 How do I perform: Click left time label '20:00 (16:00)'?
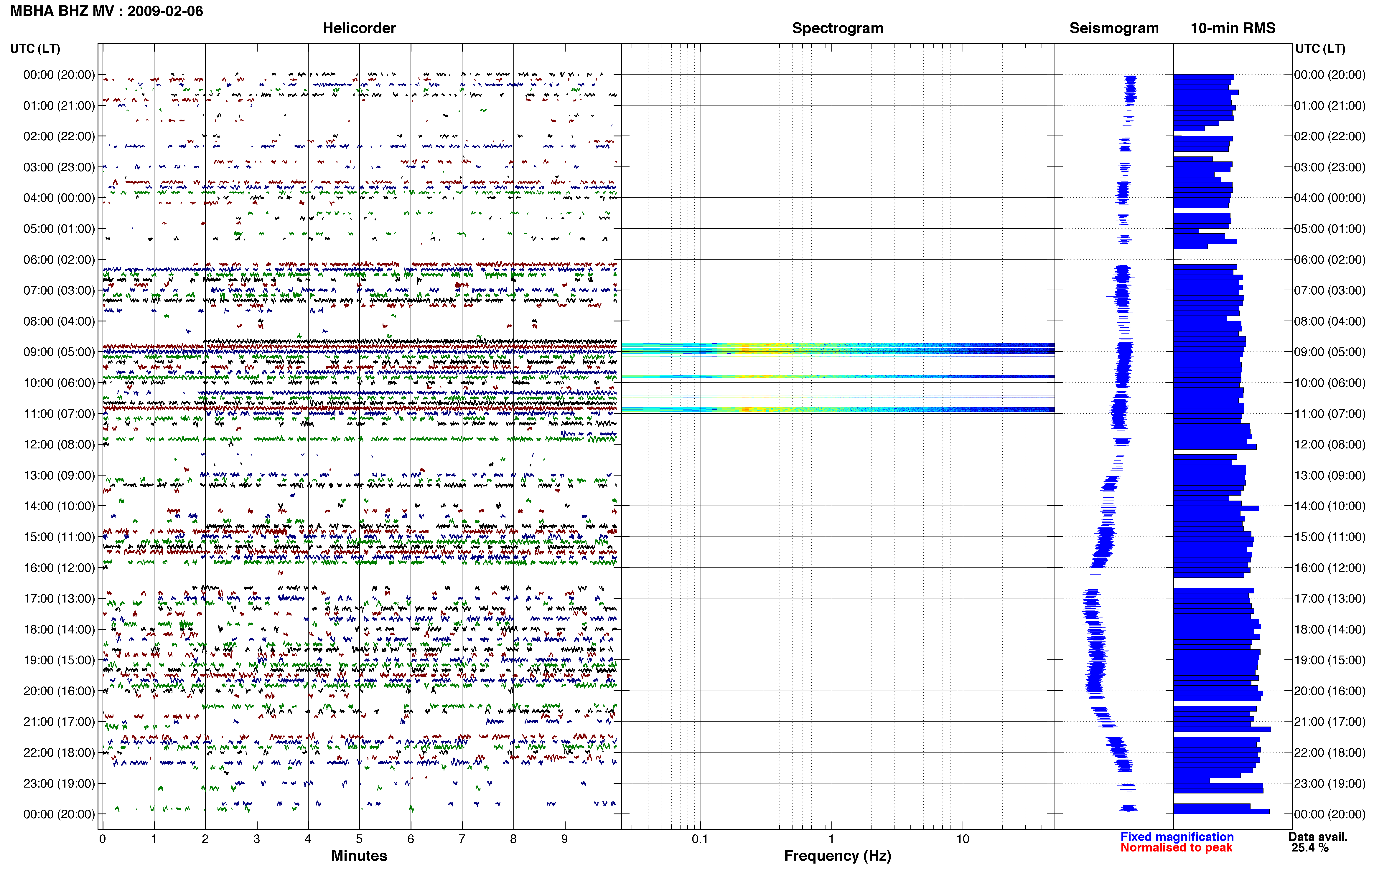coord(59,691)
